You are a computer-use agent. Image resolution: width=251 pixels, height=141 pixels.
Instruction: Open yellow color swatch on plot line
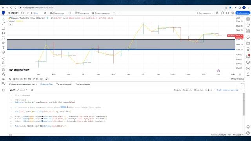click(x=33, y=112)
